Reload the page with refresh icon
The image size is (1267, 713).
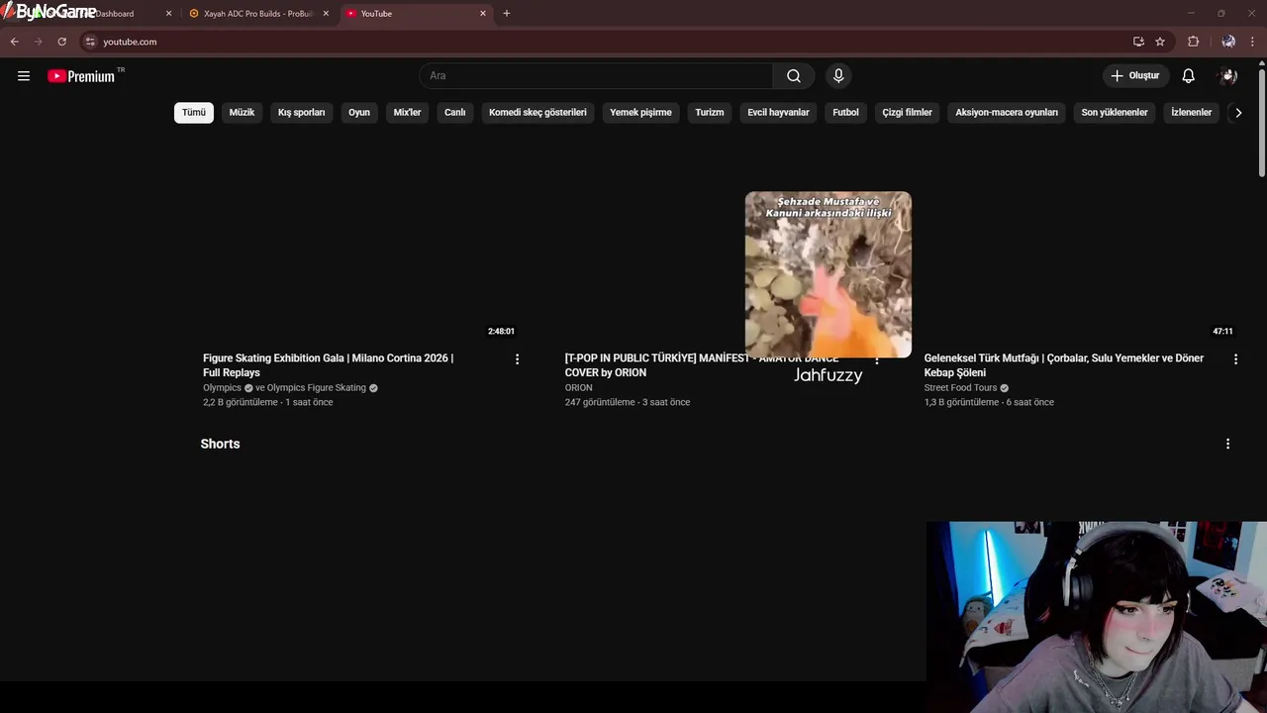[x=61, y=42]
